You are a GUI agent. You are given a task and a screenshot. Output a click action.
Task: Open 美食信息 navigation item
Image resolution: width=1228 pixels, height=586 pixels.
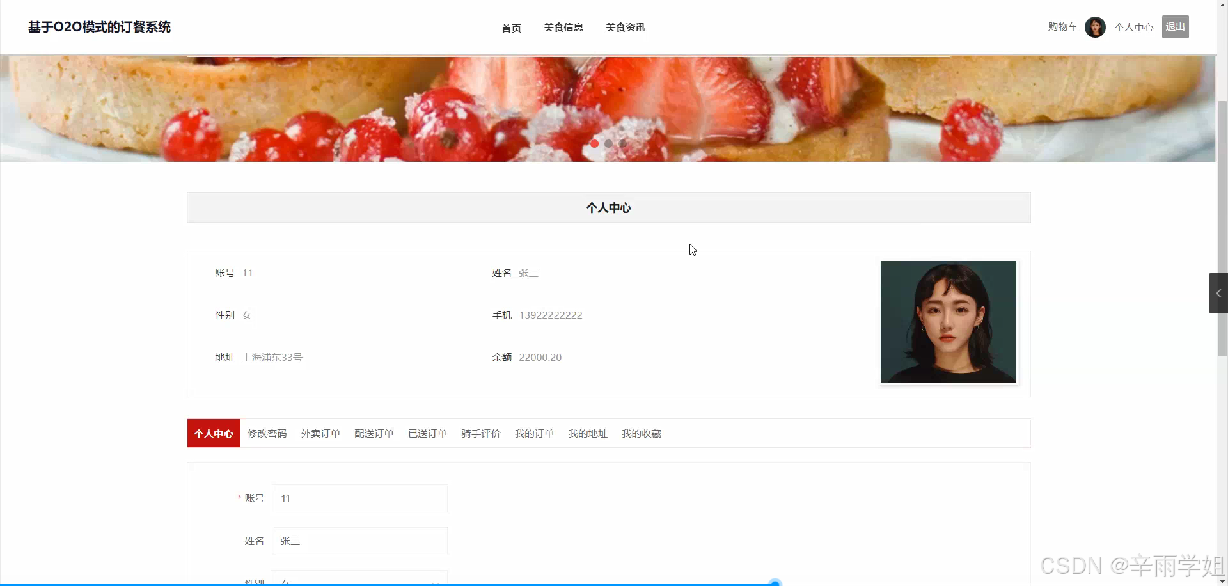pos(563,27)
